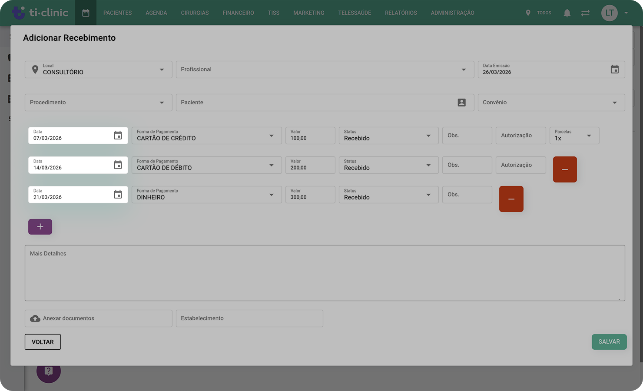The height and width of the screenshot is (391, 643).
Task: Open the AGENDA menu
Action: [x=156, y=13]
